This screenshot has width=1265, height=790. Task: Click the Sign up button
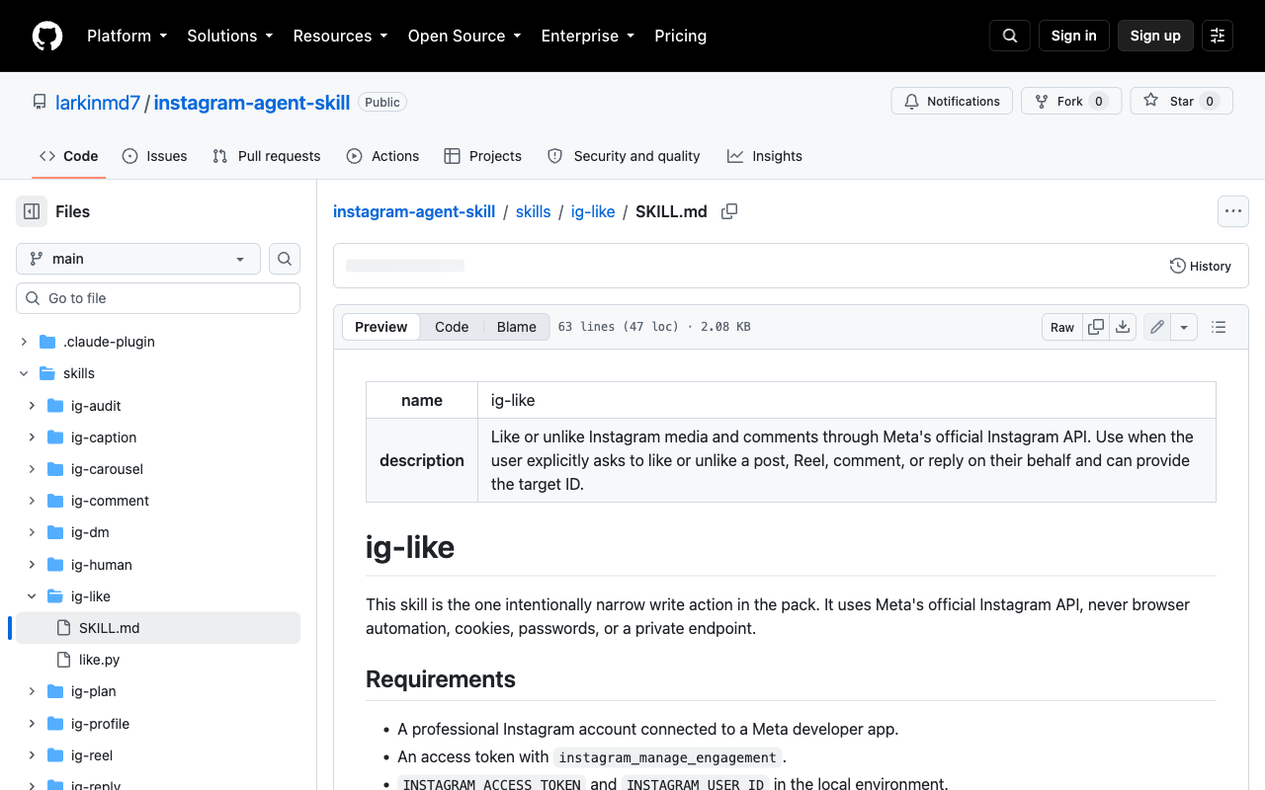pos(1155,36)
